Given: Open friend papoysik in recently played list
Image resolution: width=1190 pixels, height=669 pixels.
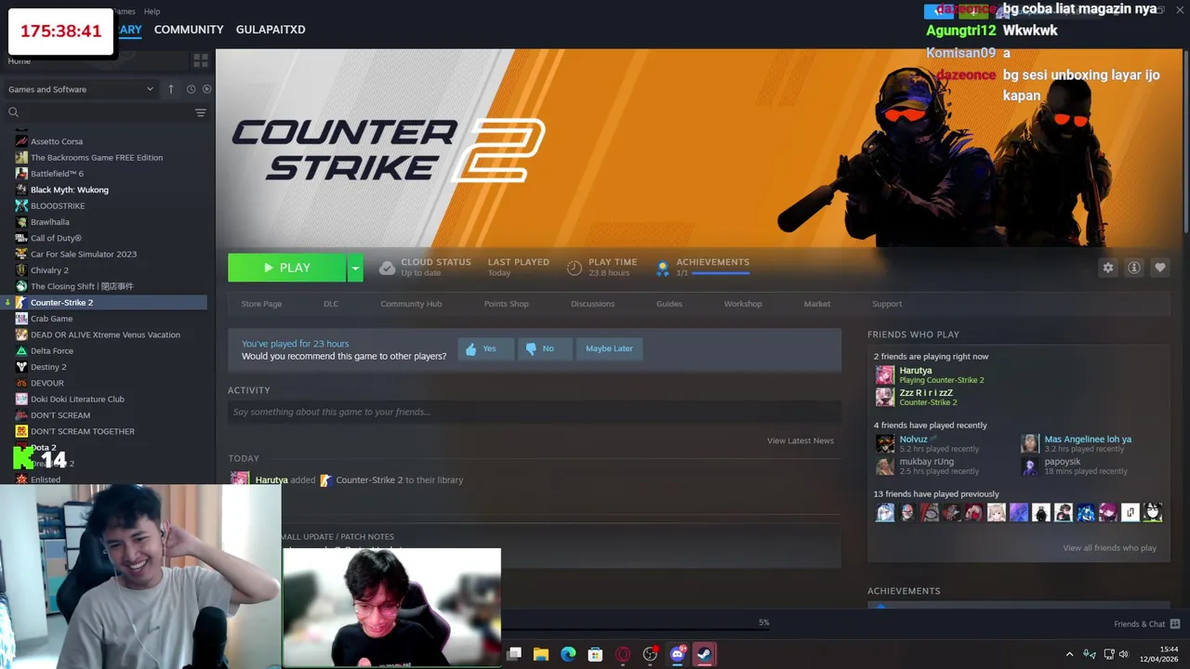Looking at the screenshot, I should [1062, 462].
